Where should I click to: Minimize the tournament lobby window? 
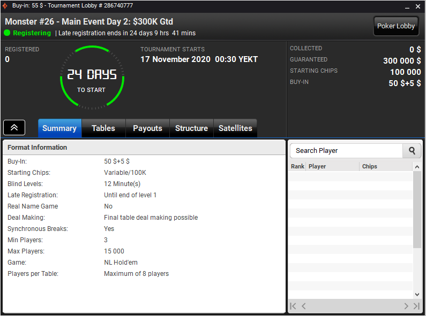coord(407,6)
